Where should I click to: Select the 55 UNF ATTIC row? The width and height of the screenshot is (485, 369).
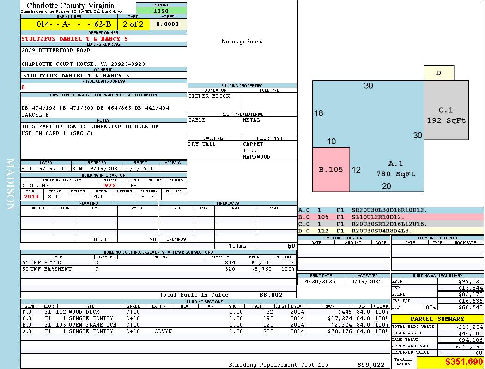pos(158,262)
